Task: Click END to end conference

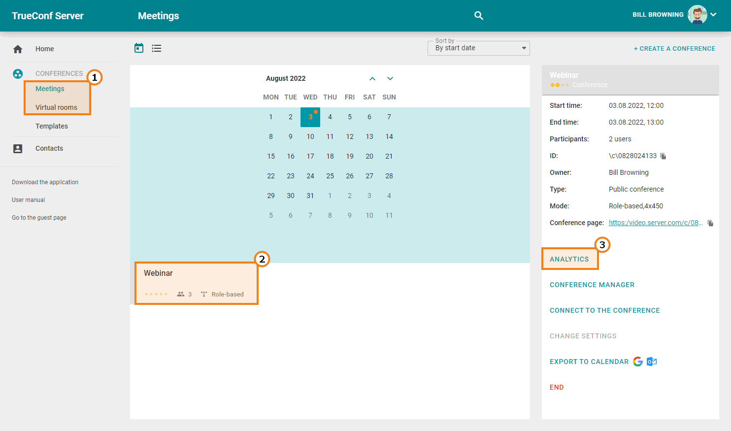Action: click(557, 387)
